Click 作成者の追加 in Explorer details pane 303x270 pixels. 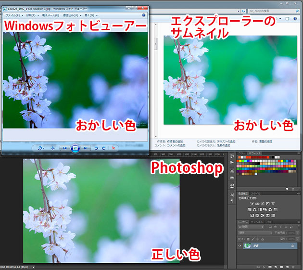[175, 141]
